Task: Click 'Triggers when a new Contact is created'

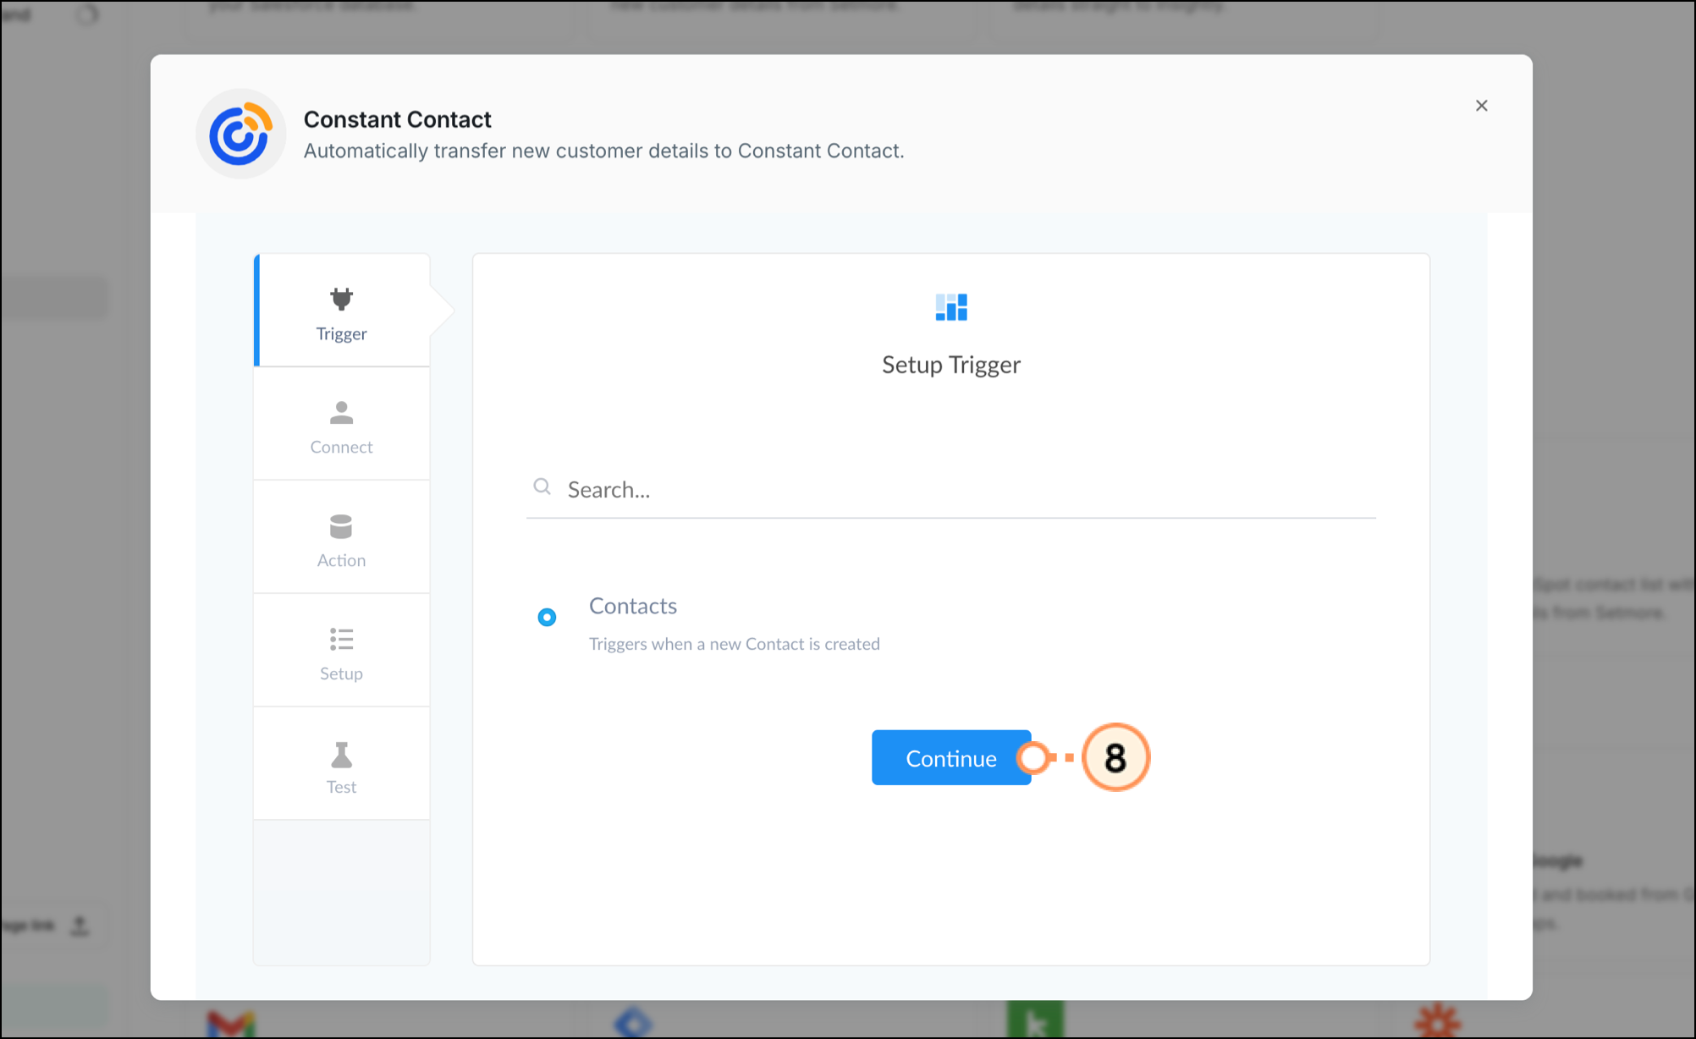Action: (735, 644)
